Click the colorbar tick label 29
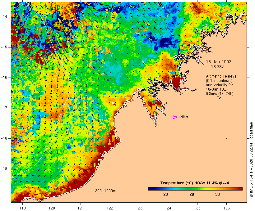Screen dimensions: 255x211 point(192,195)
